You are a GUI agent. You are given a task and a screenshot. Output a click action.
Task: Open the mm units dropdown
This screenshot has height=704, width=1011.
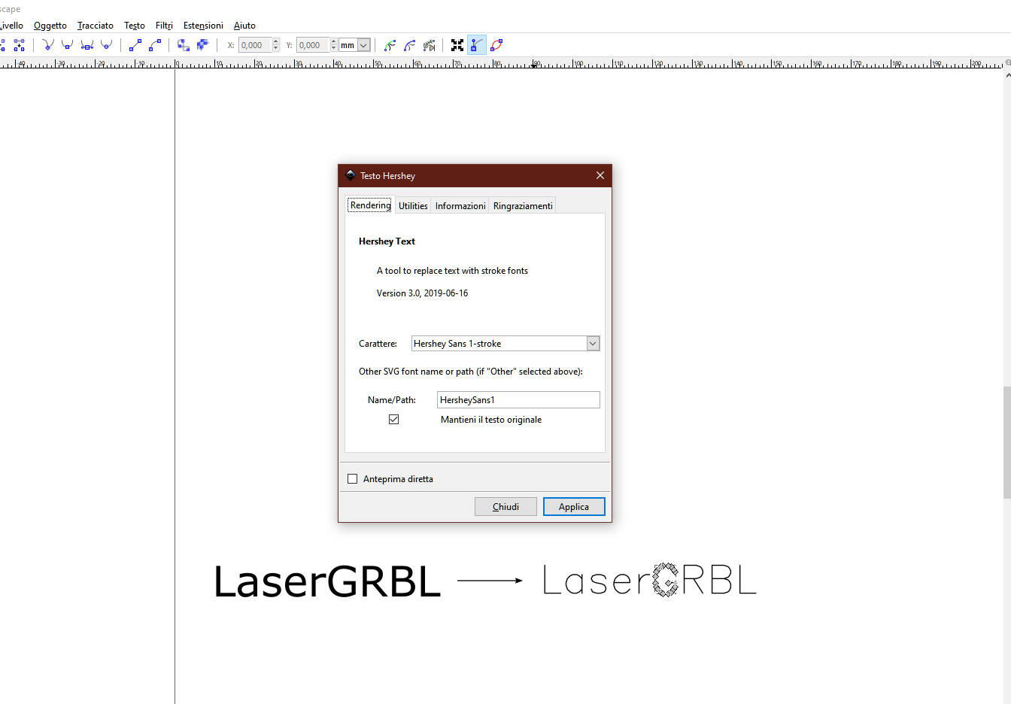pos(363,45)
